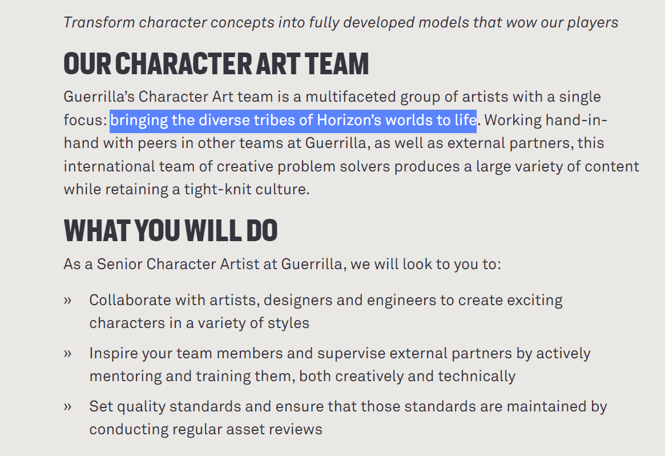Click the bullet marker before Set quality standards
The image size is (665, 456).
coord(68,406)
